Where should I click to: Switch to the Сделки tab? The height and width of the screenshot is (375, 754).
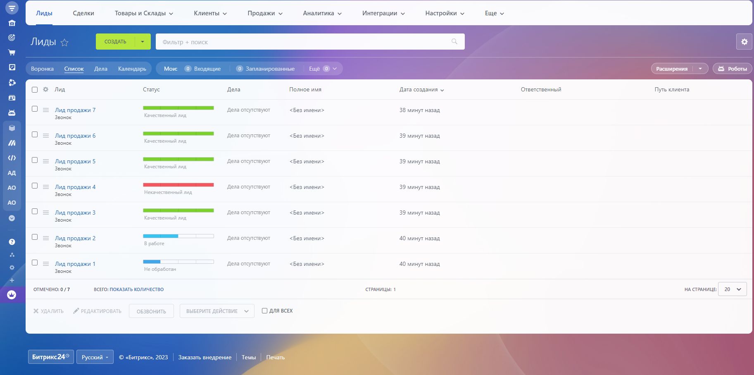(83, 13)
